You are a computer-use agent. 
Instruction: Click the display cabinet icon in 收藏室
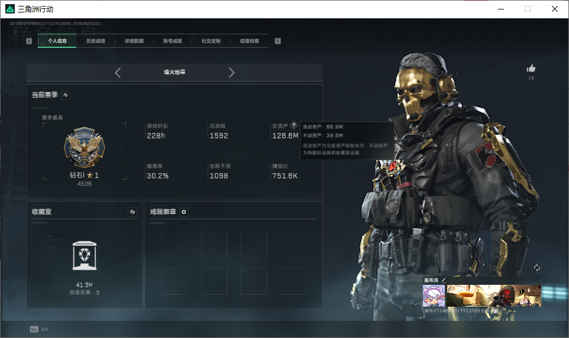click(85, 256)
